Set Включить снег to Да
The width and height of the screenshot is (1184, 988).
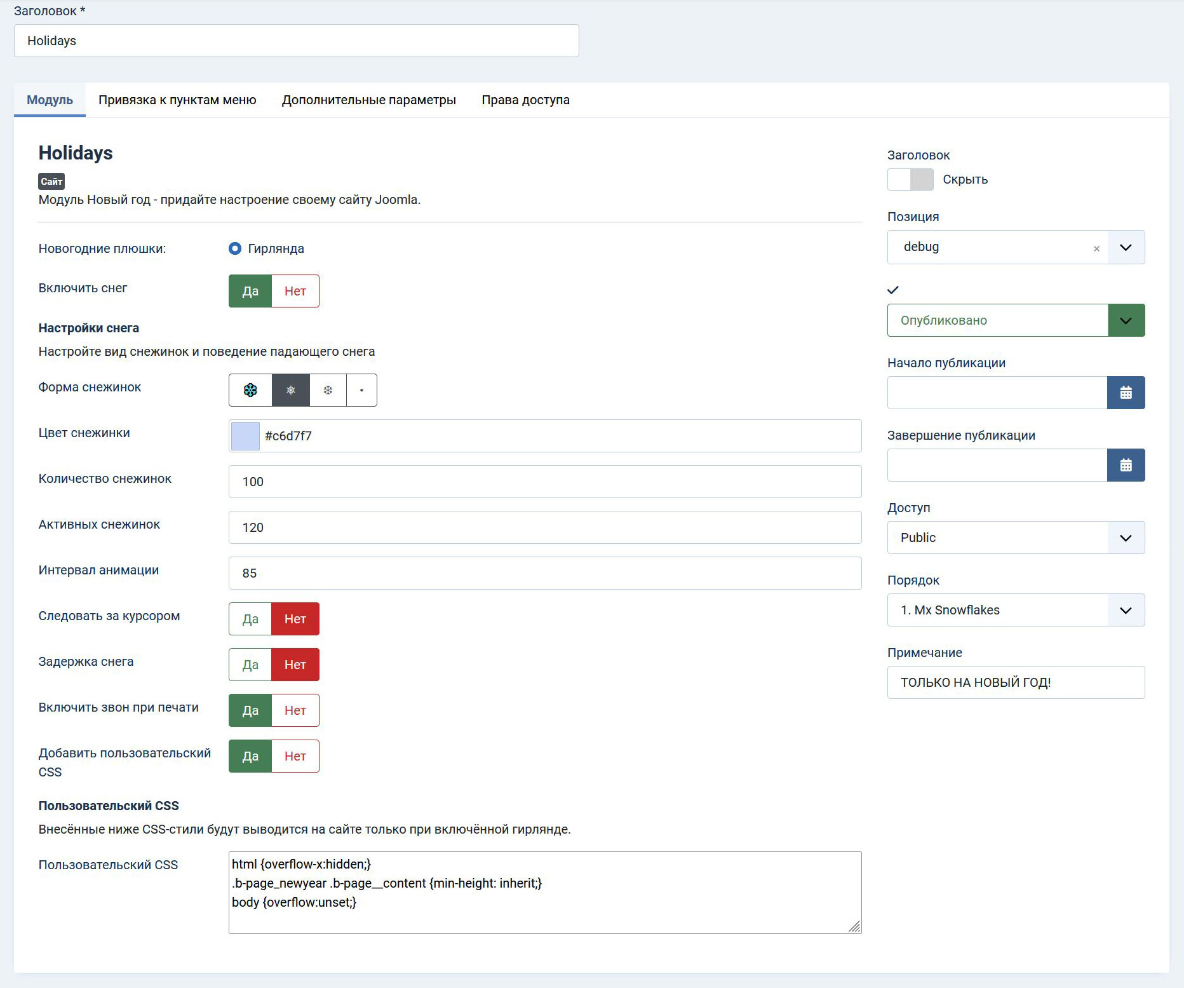(x=250, y=291)
